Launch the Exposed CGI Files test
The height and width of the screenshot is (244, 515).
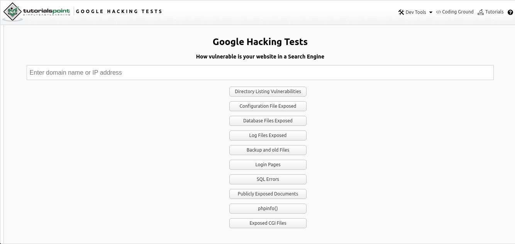pyautogui.click(x=268, y=223)
